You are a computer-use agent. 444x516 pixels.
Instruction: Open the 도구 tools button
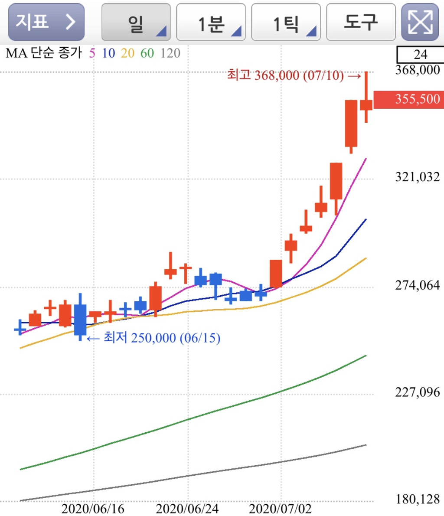pyautogui.click(x=361, y=22)
